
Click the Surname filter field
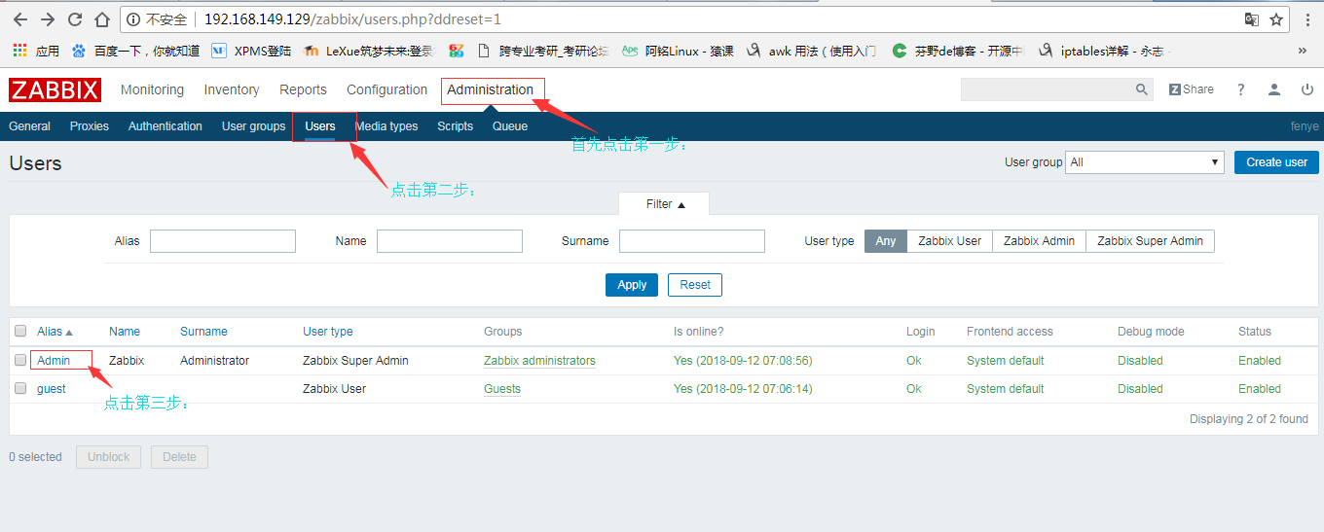tap(692, 241)
